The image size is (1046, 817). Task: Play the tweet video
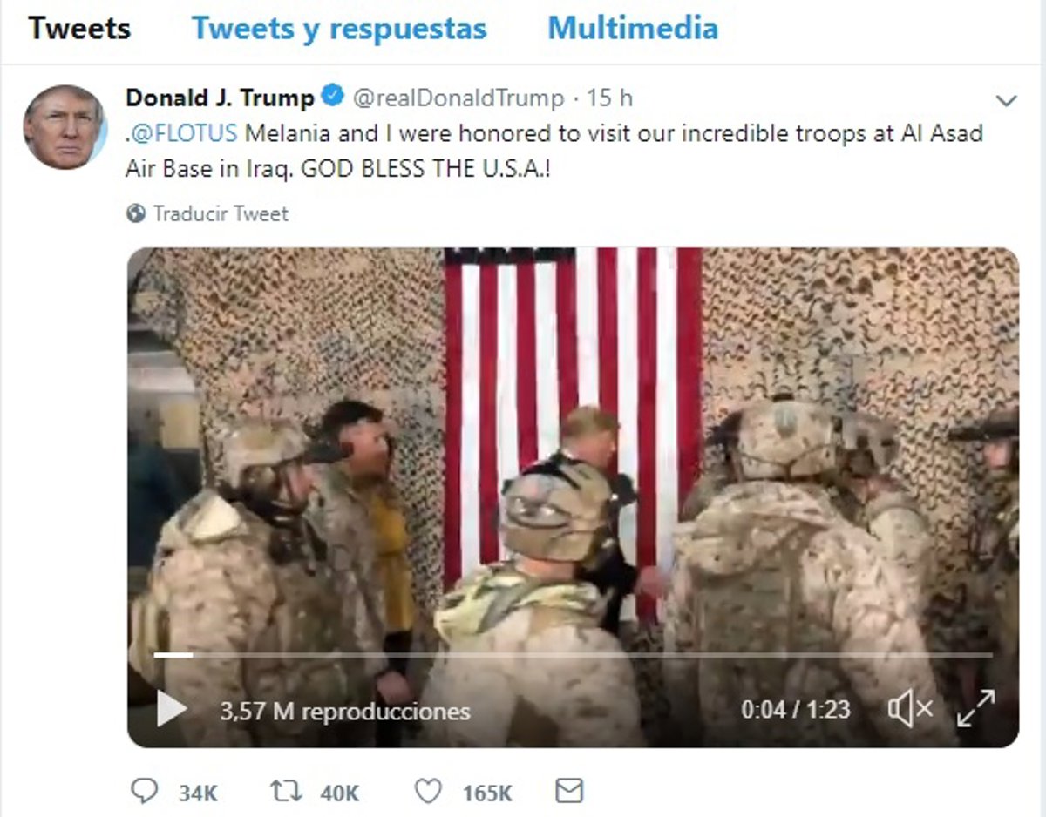pyautogui.click(x=172, y=709)
